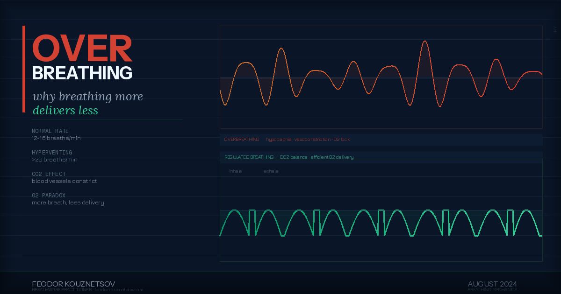The width and height of the screenshot is (561, 294).
Task: Click the OVERBREATHING legend label
Action: (242, 140)
